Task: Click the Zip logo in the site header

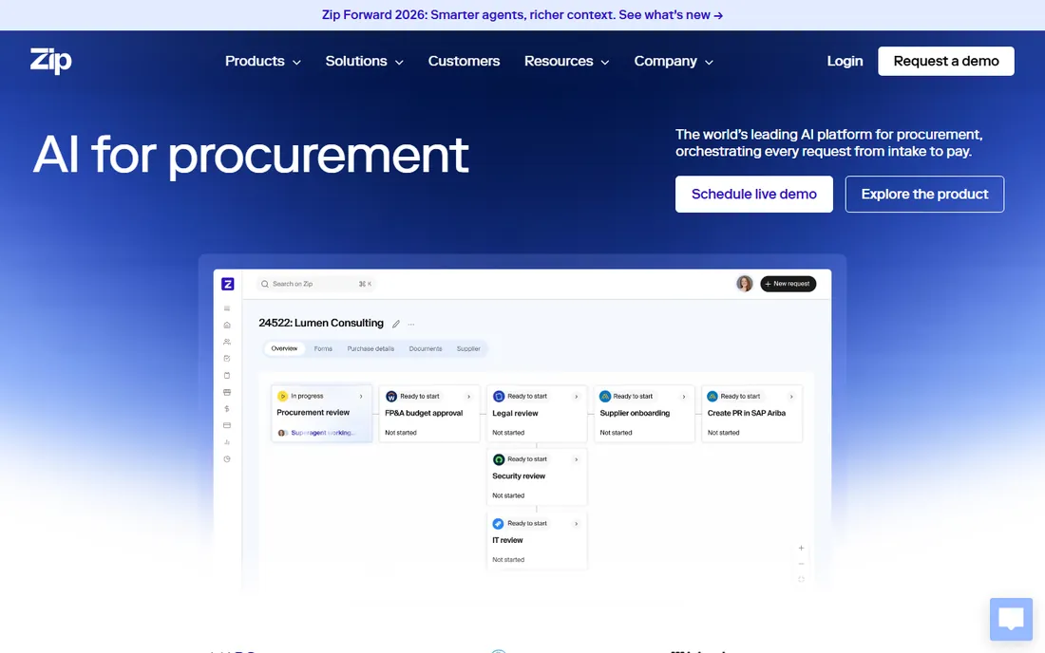Action: 50,61
